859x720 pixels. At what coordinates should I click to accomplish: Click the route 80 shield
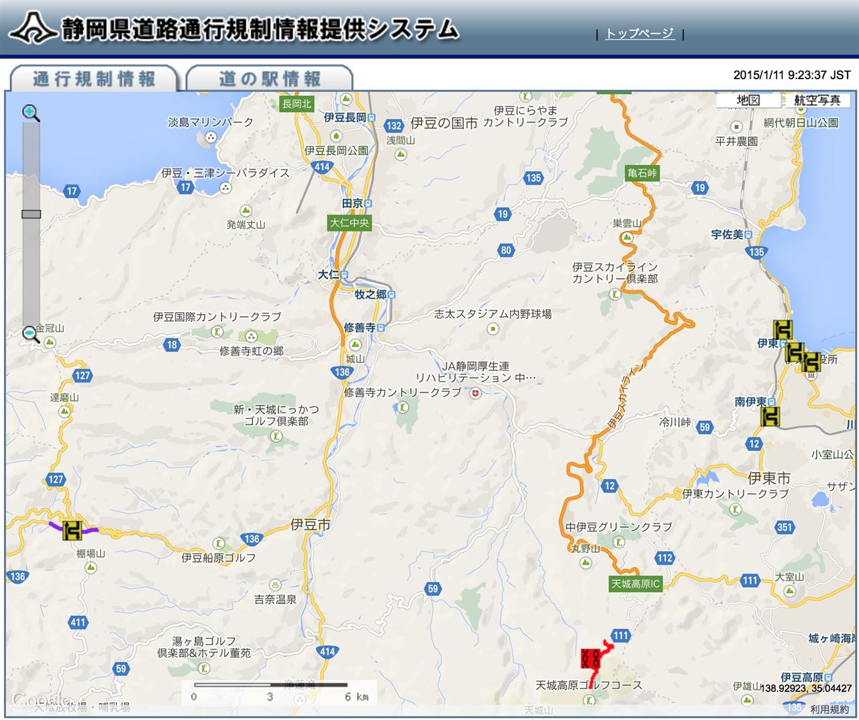[x=506, y=250]
